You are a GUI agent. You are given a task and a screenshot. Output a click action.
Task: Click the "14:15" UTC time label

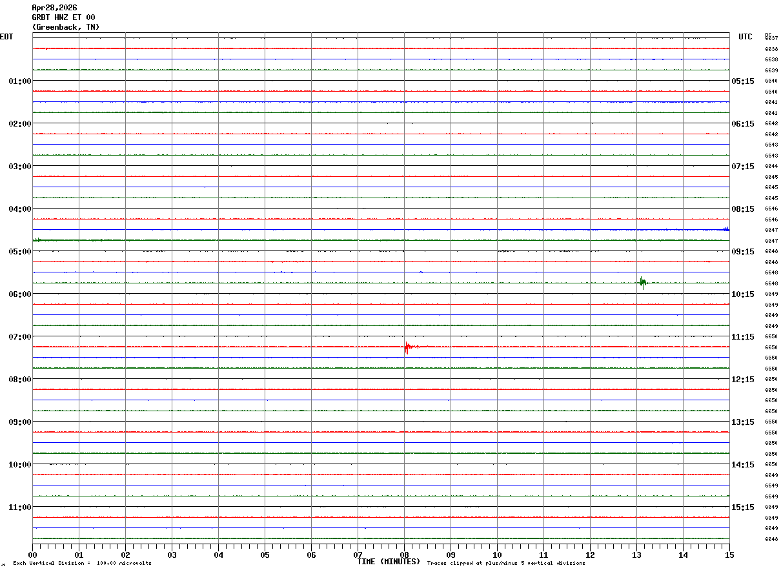pyautogui.click(x=743, y=465)
